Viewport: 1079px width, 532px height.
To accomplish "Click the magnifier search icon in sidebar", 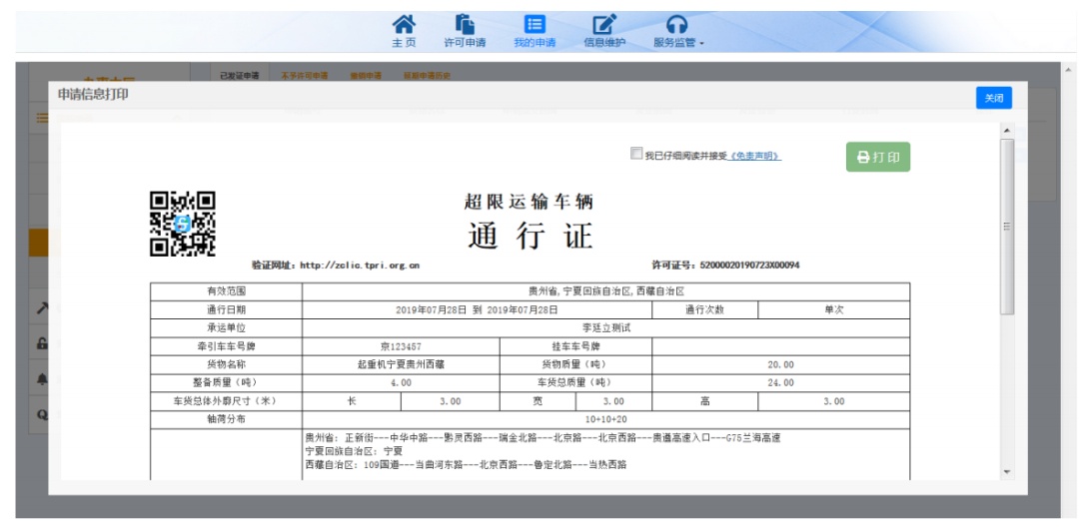I will tap(41, 413).
